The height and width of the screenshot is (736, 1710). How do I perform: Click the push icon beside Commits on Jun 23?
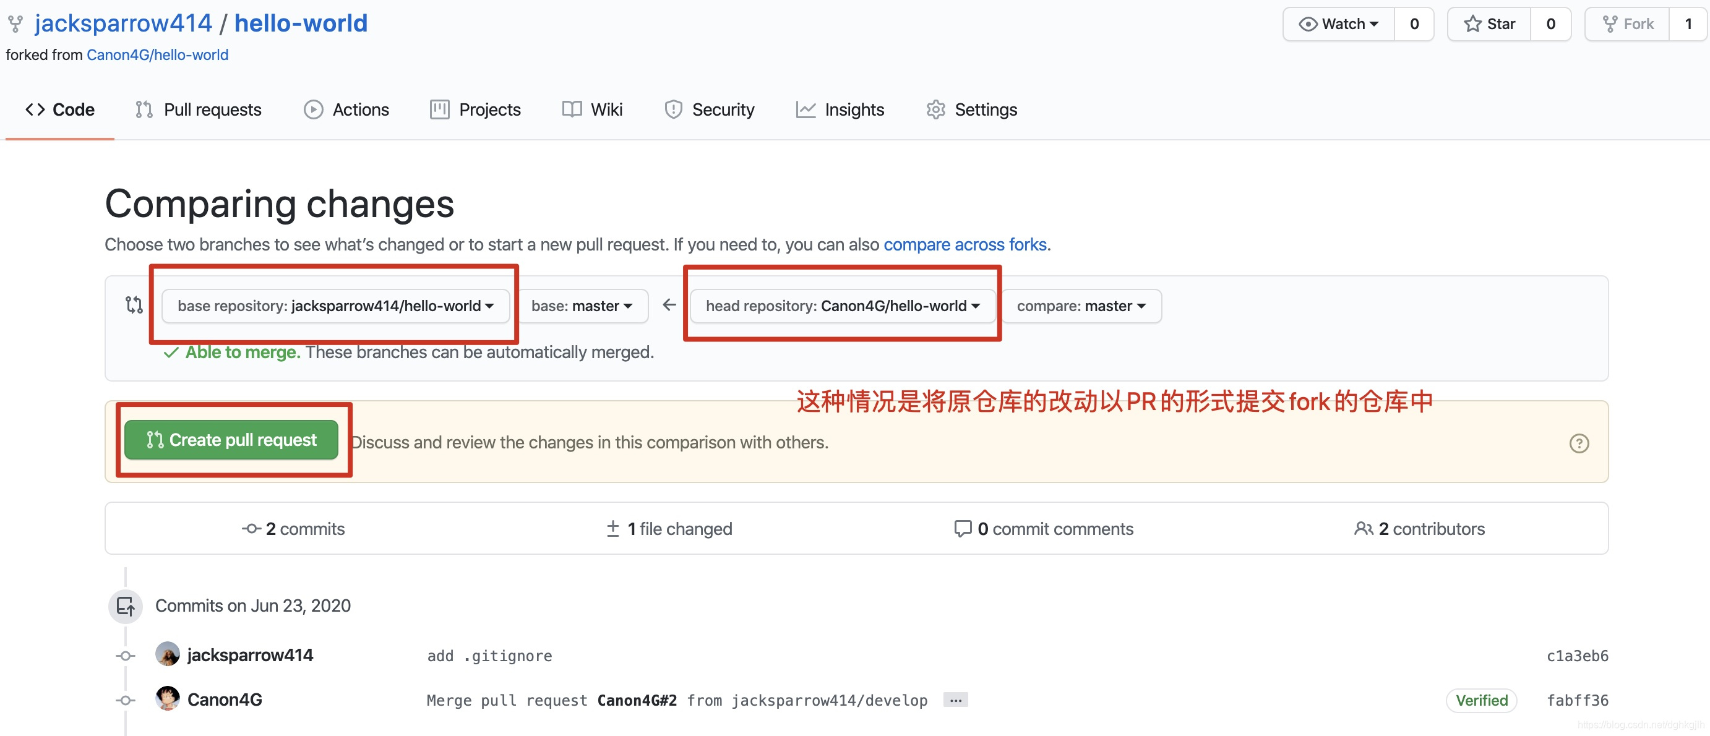click(x=126, y=606)
